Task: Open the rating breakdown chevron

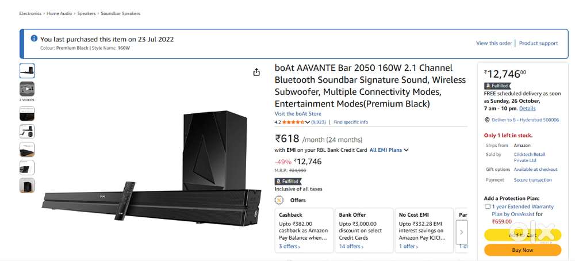Action: pos(308,122)
